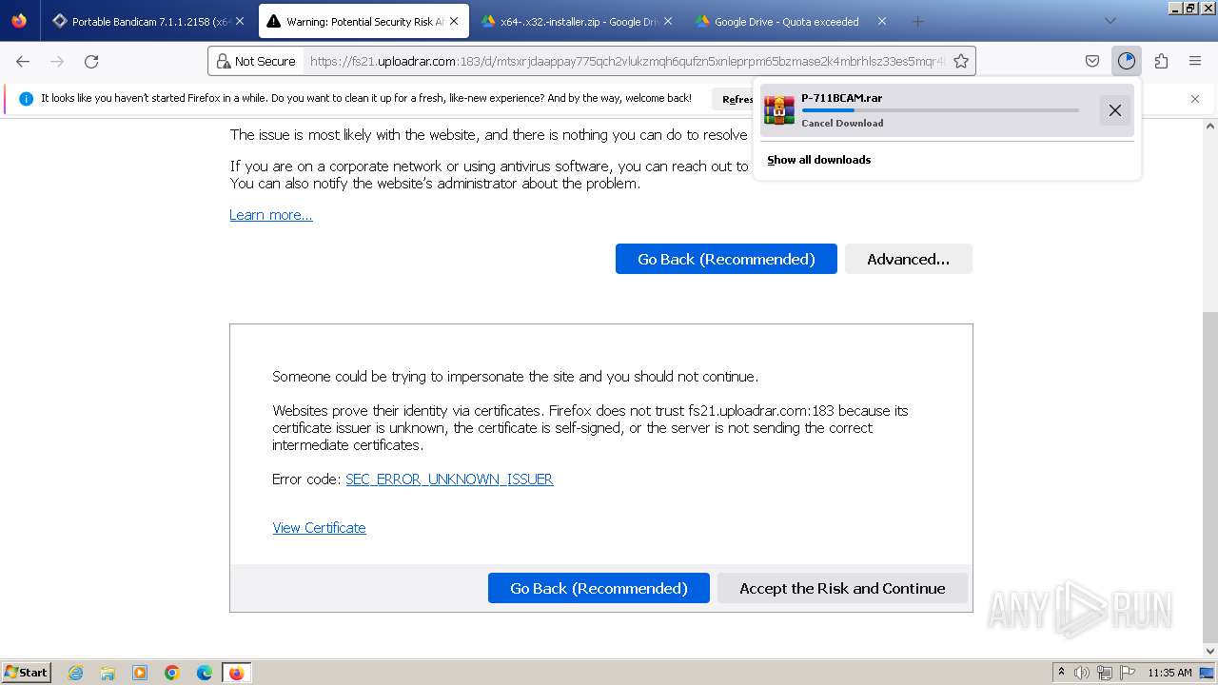Click the browser Back arrow
This screenshot has width=1218, height=685.
(23, 61)
